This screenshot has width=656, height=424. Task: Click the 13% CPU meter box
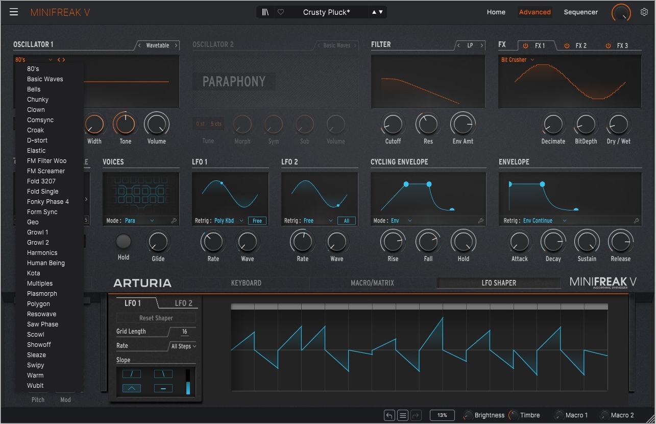(442, 415)
